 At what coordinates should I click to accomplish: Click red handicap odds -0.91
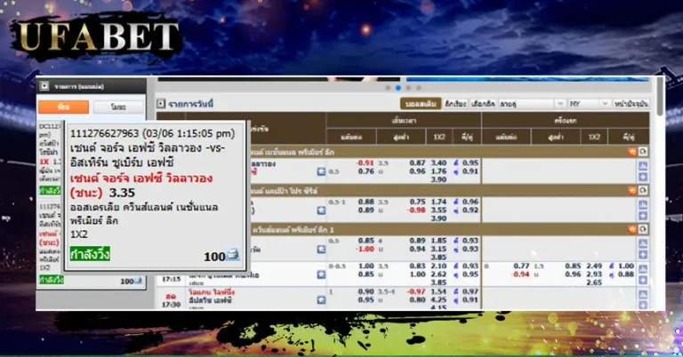pos(365,163)
